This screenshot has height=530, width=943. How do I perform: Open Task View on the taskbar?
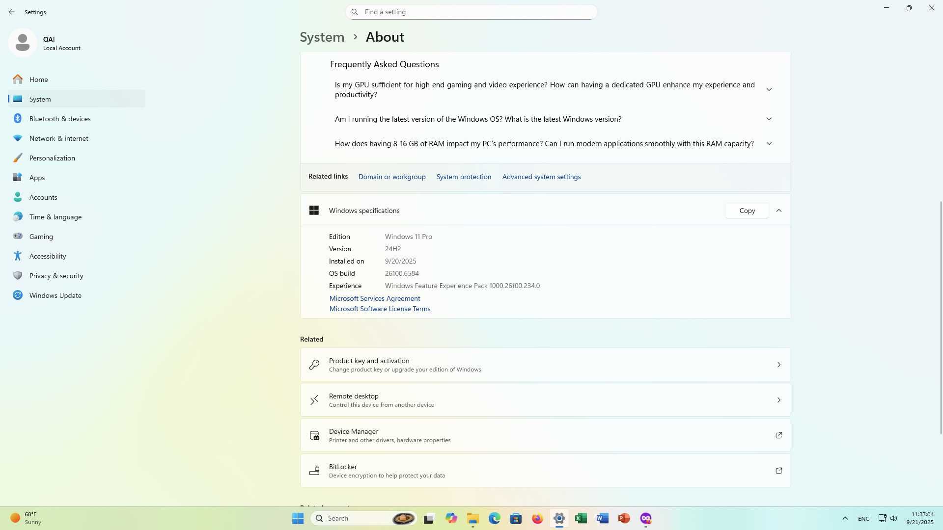click(x=429, y=518)
